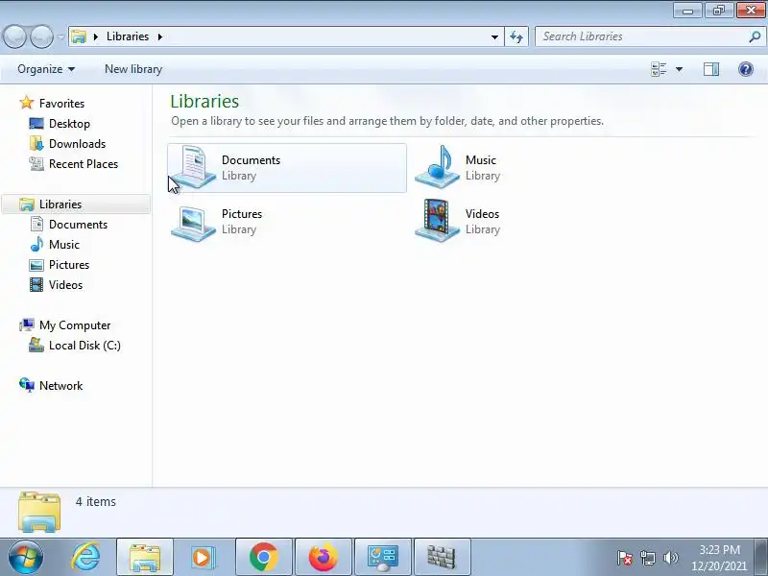Viewport: 768px width, 576px height.
Task: Click the Music label in the main pane
Action: click(481, 160)
